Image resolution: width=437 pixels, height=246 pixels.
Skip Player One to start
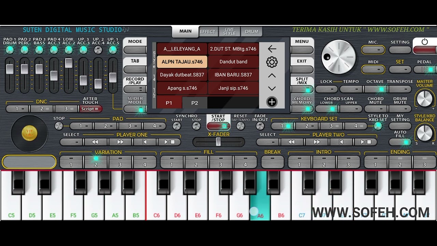coord(145,142)
